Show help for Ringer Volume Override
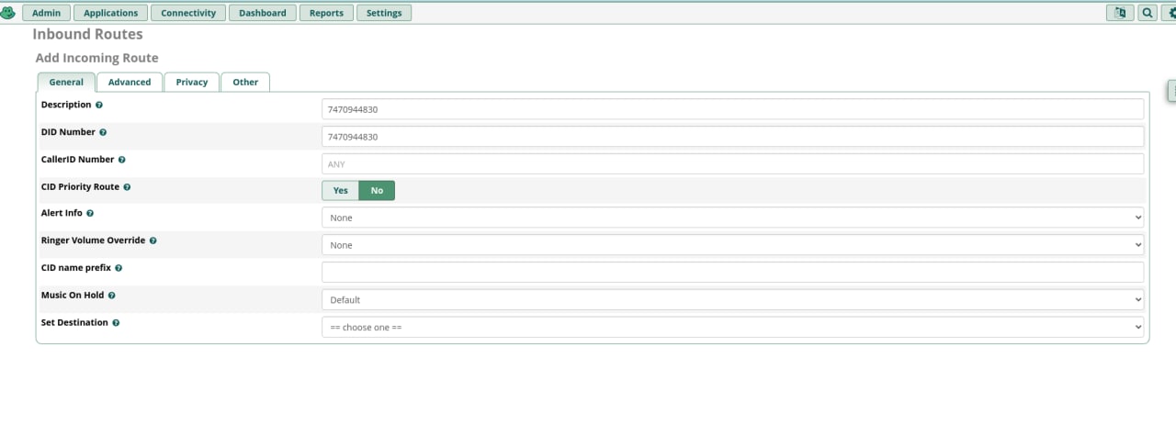 [153, 240]
